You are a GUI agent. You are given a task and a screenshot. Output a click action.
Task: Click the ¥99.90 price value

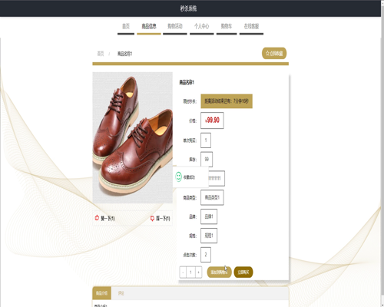[x=212, y=120]
